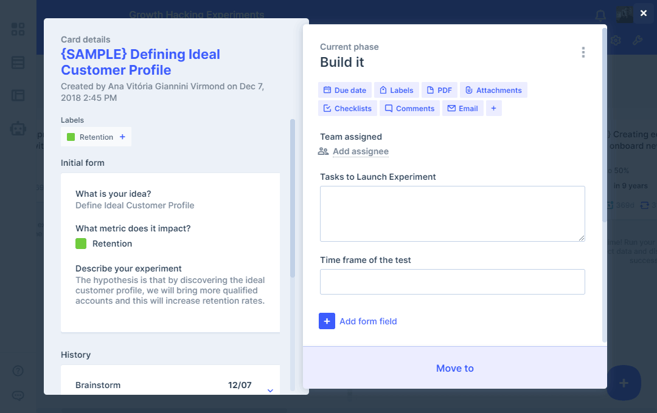This screenshot has width=657, height=413.
Task: Focus the Time frame of the test field
Action: (452, 282)
